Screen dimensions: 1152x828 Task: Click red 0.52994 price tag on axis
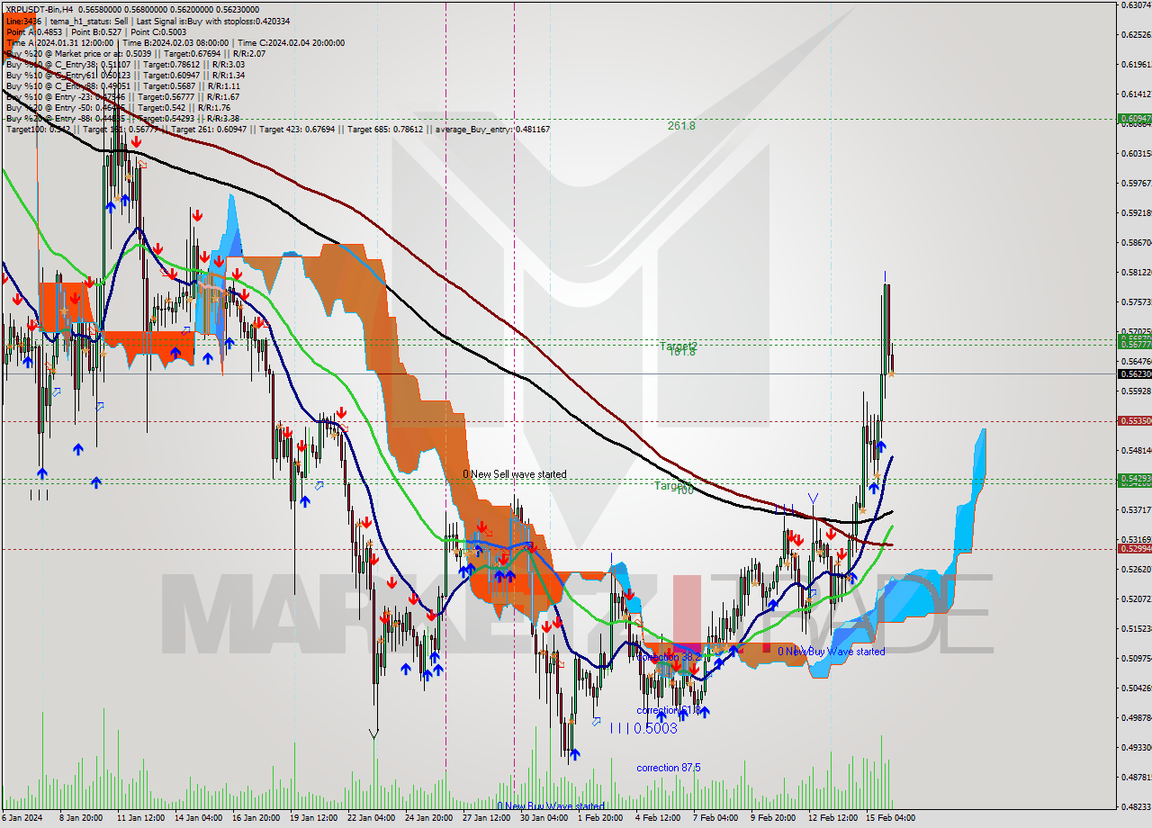(1134, 548)
